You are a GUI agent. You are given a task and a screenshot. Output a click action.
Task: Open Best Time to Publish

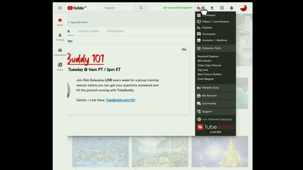[209, 74]
